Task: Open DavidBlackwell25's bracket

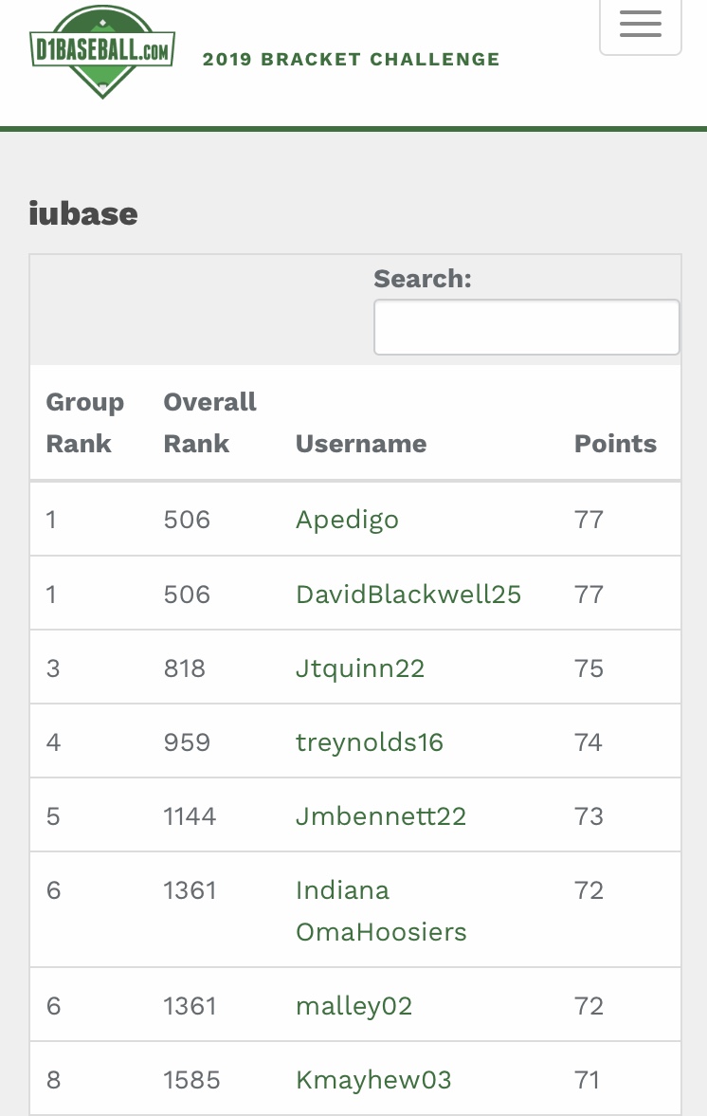Action: tap(408, 594)
